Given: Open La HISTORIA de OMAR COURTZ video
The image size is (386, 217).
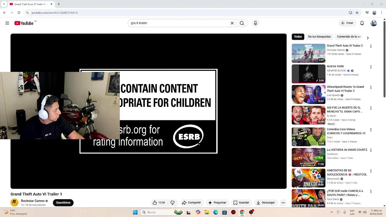Looking at the screenshot, I should pyautogui.click(x=347, y=150).
